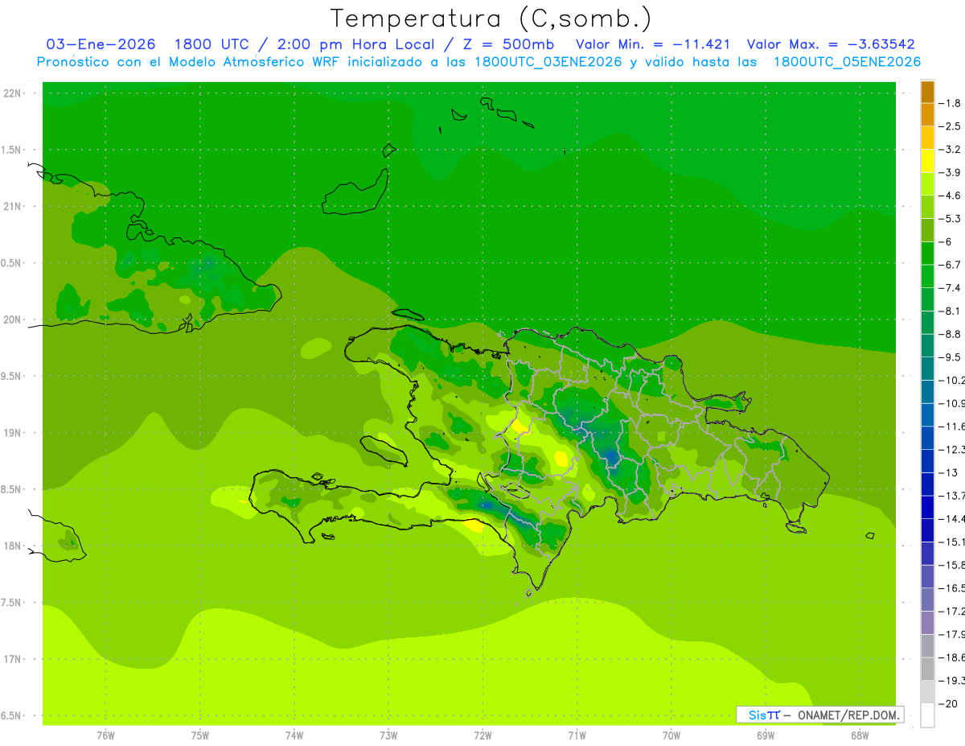Click the white swatch below -20
The image size is (965, 746).
coord(927,715)
